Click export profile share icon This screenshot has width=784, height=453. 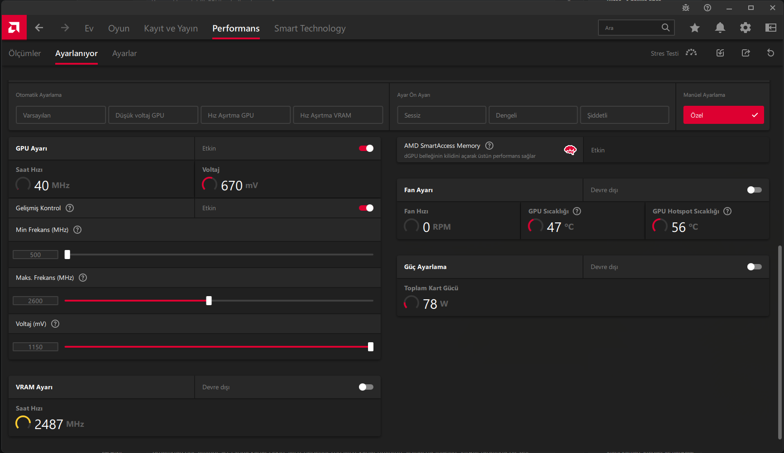click(x=746, y=53)
